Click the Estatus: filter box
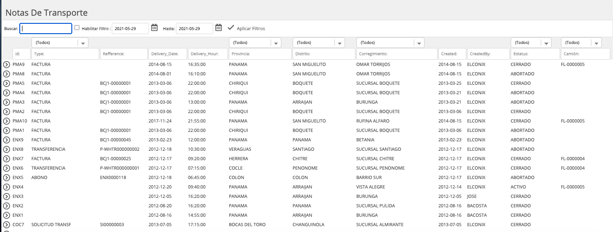This screenshot has height=232, width=613. [535, 54]
